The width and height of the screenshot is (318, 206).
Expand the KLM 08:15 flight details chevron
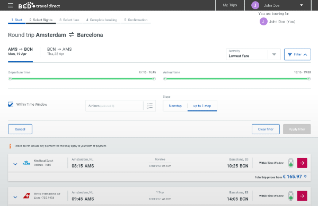coord(15,164)
